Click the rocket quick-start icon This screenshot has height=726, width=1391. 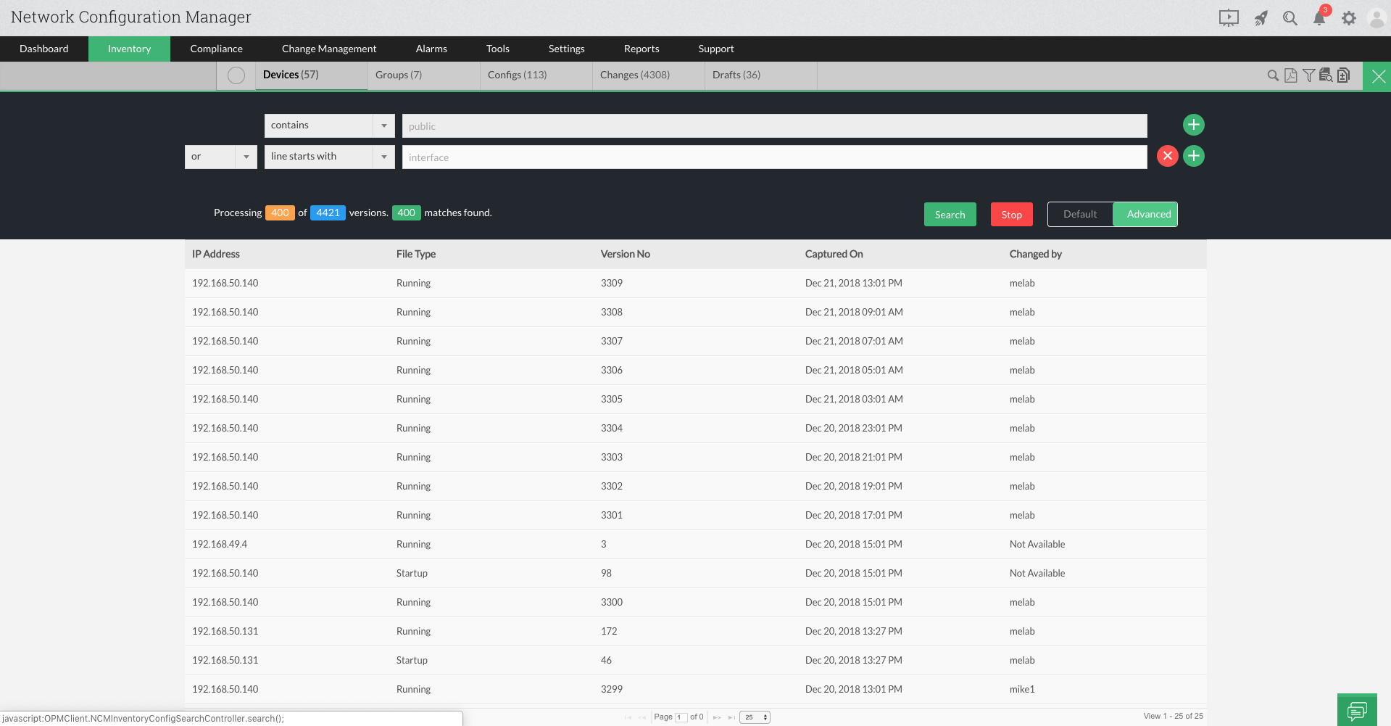point(1261,18)
